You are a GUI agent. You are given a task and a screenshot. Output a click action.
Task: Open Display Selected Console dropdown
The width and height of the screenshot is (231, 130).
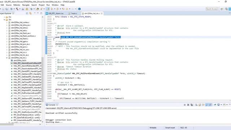(221, 105)
